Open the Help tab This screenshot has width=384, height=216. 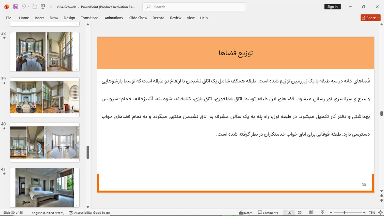pos(204,18)
